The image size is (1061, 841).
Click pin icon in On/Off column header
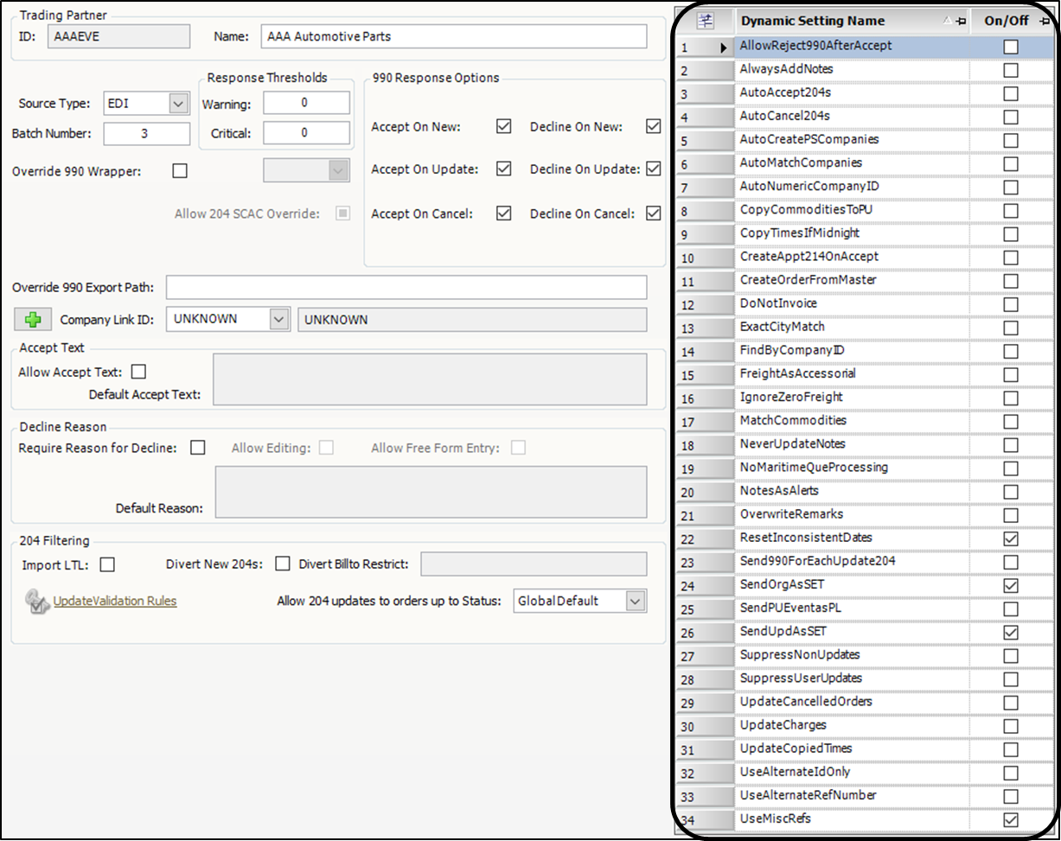click(x=1045, y=22)
